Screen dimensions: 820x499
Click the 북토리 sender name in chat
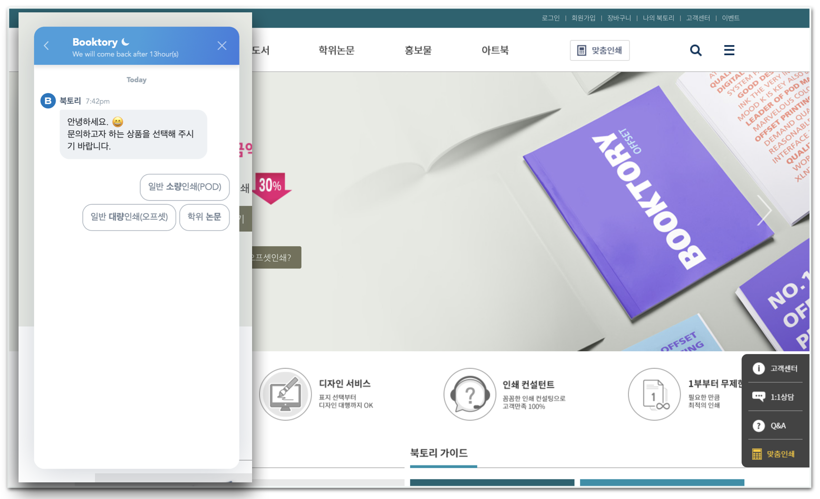70,101
